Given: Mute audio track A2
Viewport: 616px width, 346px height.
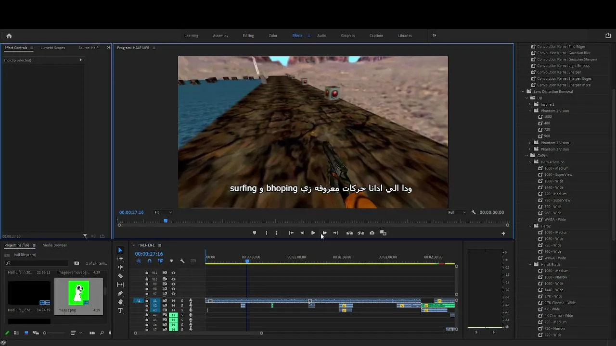Looking at the screenshot, I should click(x=173, y=306).
